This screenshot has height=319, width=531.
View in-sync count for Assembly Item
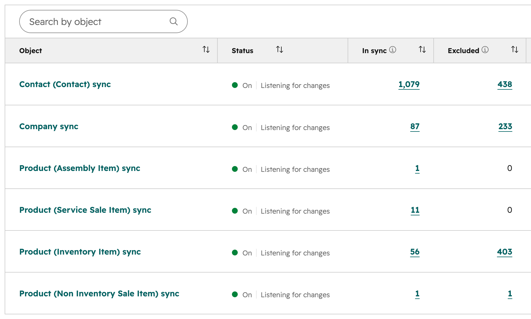coord(417,168)
